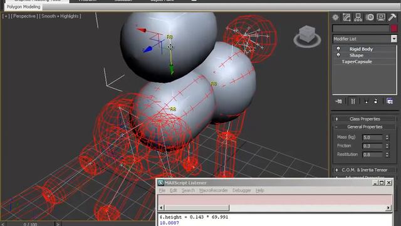Click the green gizmo axis arrow
This screenshot has width=401, height=226.
click(x=172, y=69)
